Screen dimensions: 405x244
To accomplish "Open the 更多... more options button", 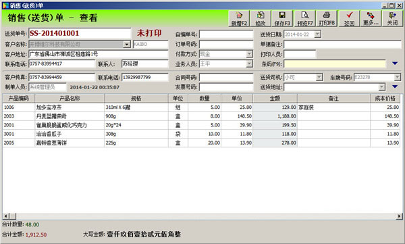I will click(371, 18).
